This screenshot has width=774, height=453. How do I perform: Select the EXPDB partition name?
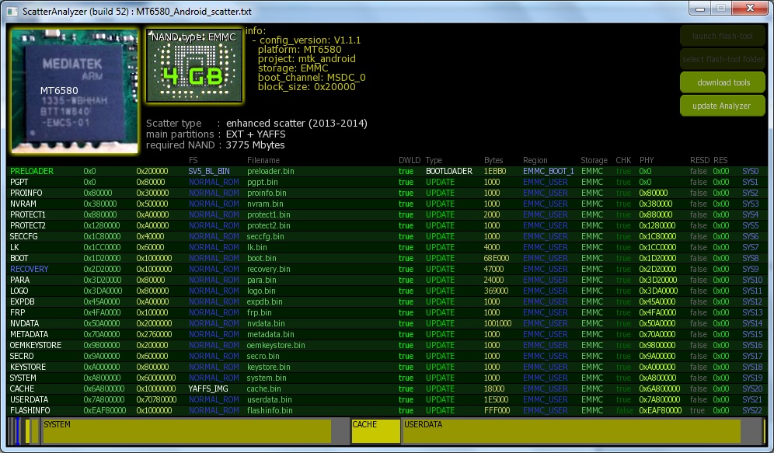click(x=23, y=301)
